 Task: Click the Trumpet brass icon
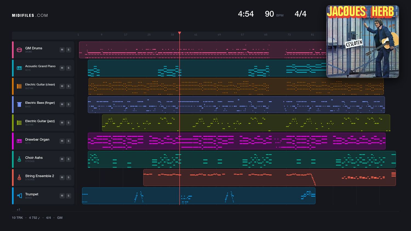pos(19,196)
